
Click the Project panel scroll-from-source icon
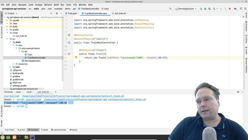(x=51, y=13)
